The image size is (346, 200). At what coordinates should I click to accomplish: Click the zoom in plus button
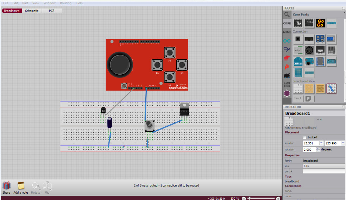pyautogui.click(x=278, y=199)
